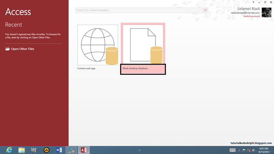
Task: Open the orange triangle player taskbar icon
Action: (x=47, y=150)
